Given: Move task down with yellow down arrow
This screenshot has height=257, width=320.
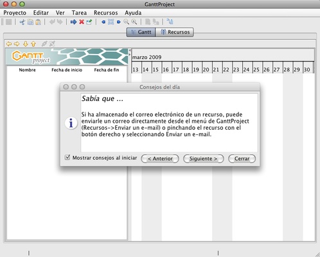Looking at the screenshot, I should pos(26,44).
